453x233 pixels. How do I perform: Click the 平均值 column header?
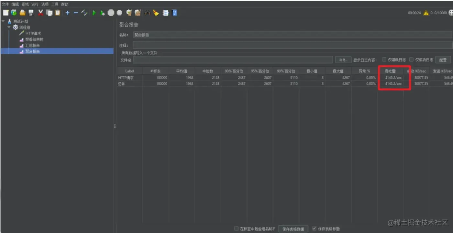181,71
